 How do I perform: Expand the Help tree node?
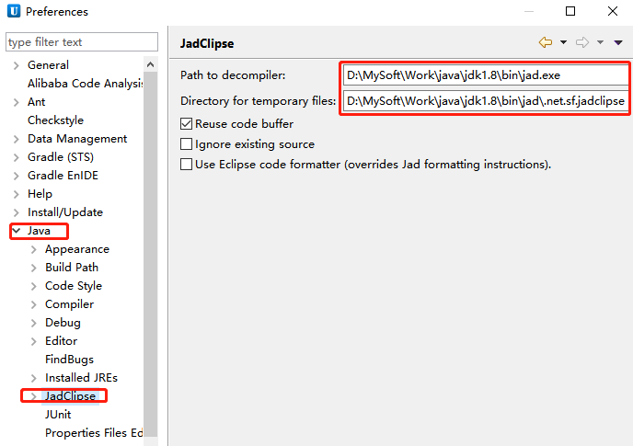click(x=17, y=195)
